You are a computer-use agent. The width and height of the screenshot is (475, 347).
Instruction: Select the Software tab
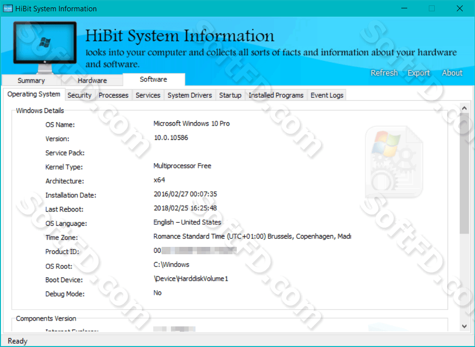154,80
